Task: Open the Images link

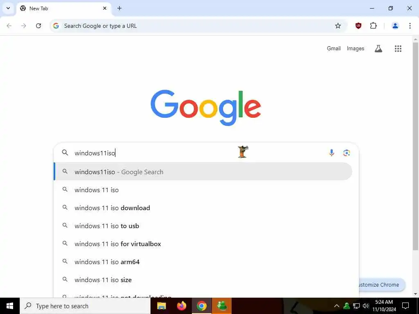Action: click(x=356, y=49)
